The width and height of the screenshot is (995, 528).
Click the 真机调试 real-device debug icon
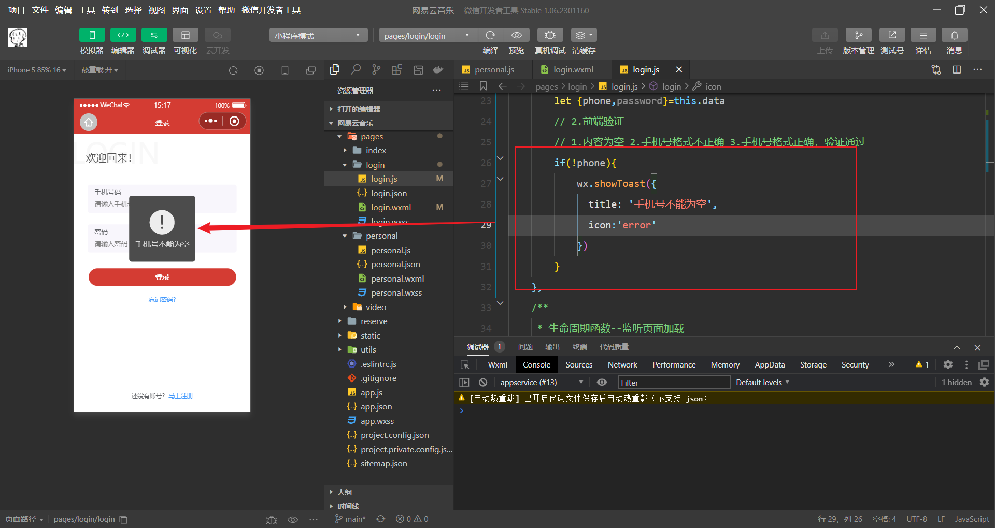click(550, 35)
